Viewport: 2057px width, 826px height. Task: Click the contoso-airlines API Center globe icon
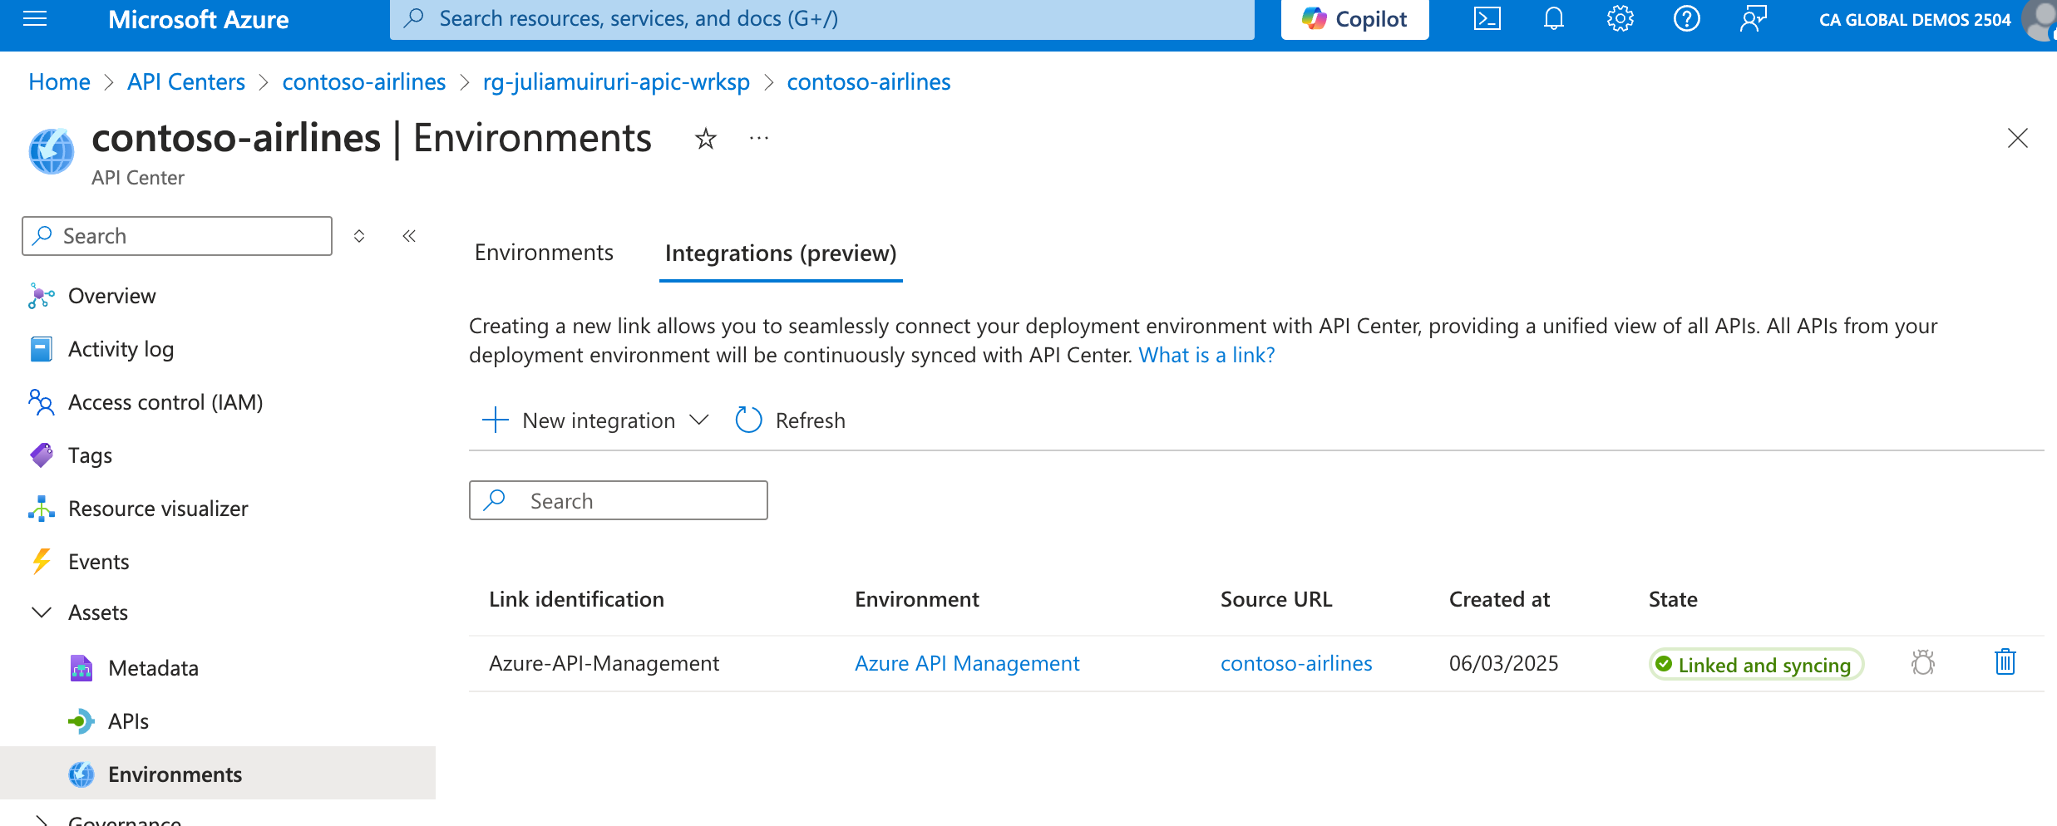pyautogui.click(x=52, y=151)
